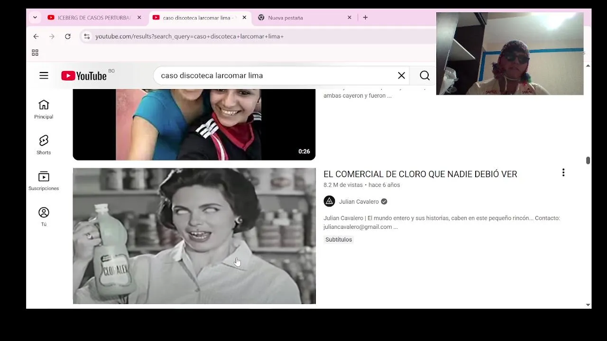Switch to the Nueva pestaña tab
Image resolution: width=607 pixels, height=341 pixels.
(305, 18)
